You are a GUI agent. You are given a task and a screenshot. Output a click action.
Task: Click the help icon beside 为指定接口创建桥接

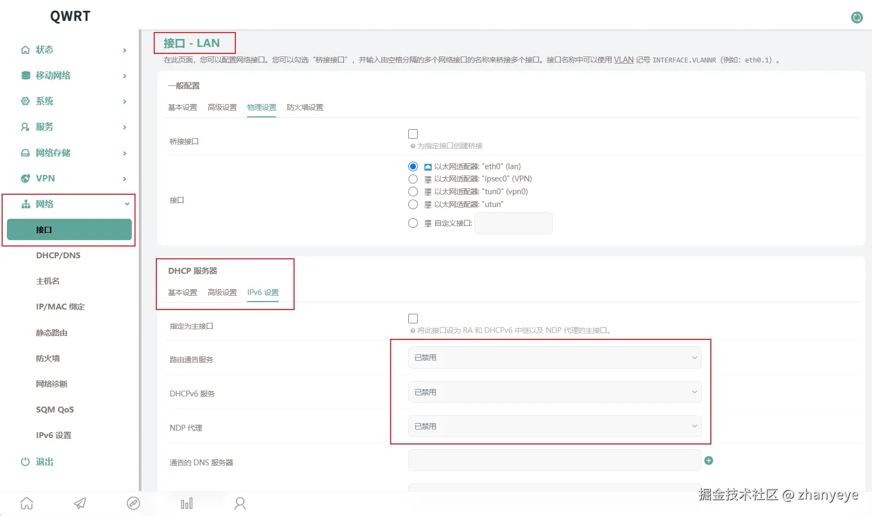413,146
